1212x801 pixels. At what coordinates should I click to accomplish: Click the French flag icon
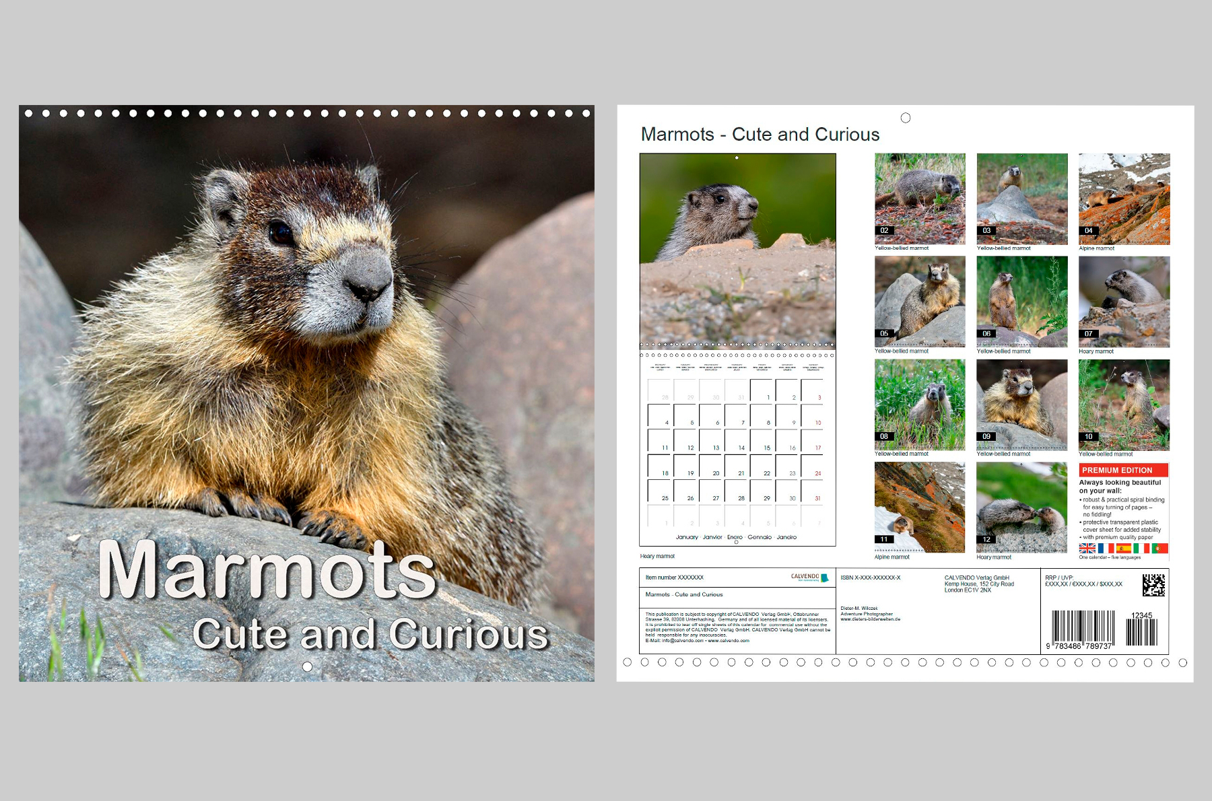pyautogui.click(x=1105, y=549)
